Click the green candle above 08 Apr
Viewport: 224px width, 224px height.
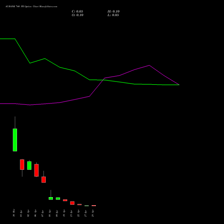[x=51, y=198]
